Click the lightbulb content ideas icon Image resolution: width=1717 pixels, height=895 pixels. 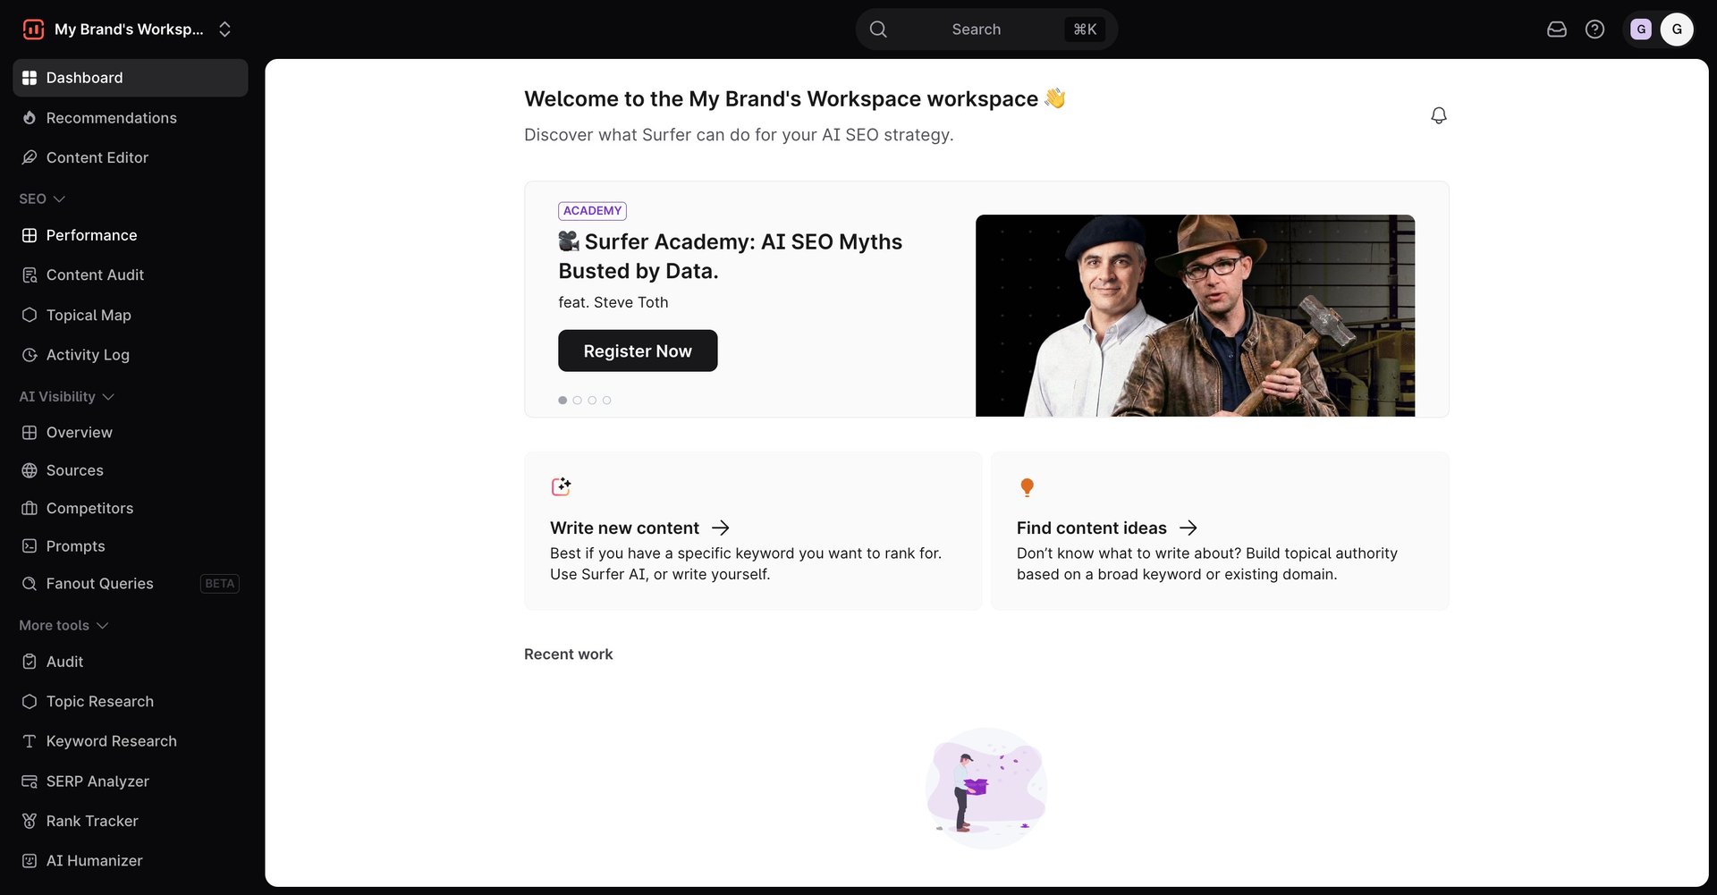pyautogui.click(x=1027, y=487)
